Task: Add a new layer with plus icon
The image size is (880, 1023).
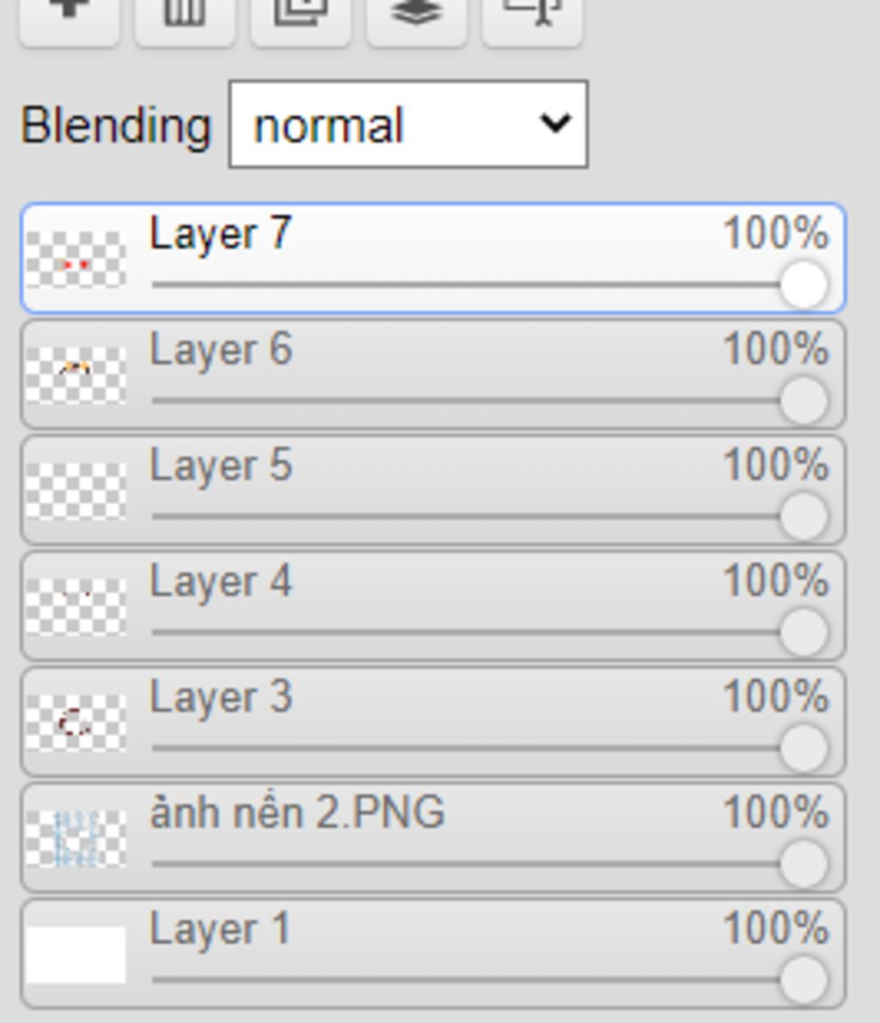Action: click(69, 20)
